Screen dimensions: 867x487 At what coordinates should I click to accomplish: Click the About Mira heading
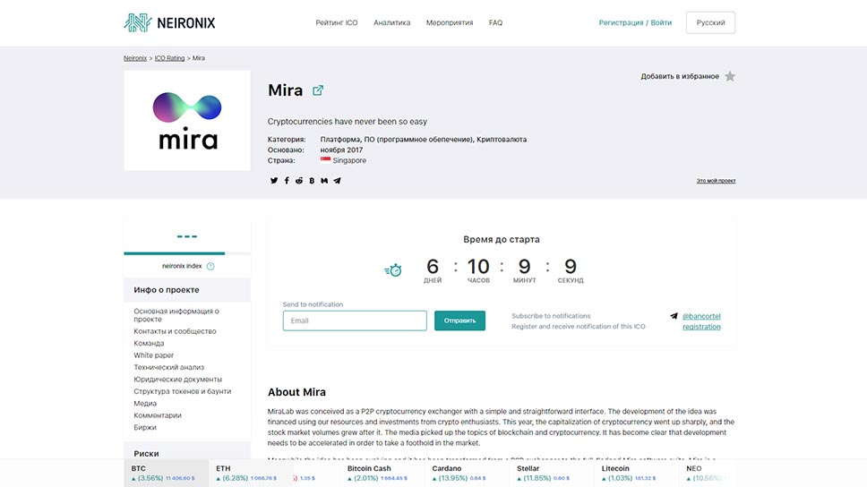tap(297, 392)
